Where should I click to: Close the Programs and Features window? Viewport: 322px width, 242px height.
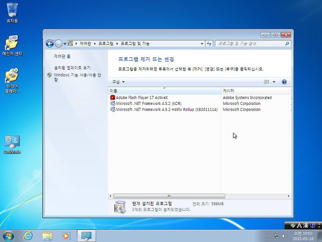pyautogui.click(x=286, y=35)
